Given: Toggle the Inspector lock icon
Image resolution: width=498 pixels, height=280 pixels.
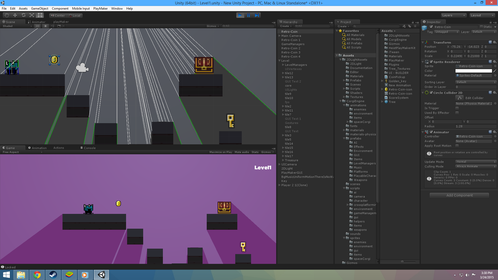Looking at the screenshot, I should click(x=490, y=22).
